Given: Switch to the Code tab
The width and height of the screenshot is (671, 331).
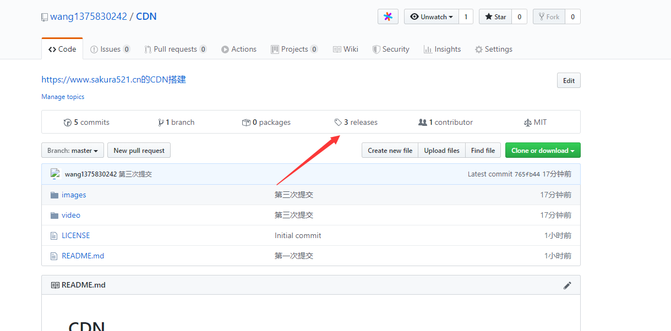Looking at the screenshot, I should point(62,49).
